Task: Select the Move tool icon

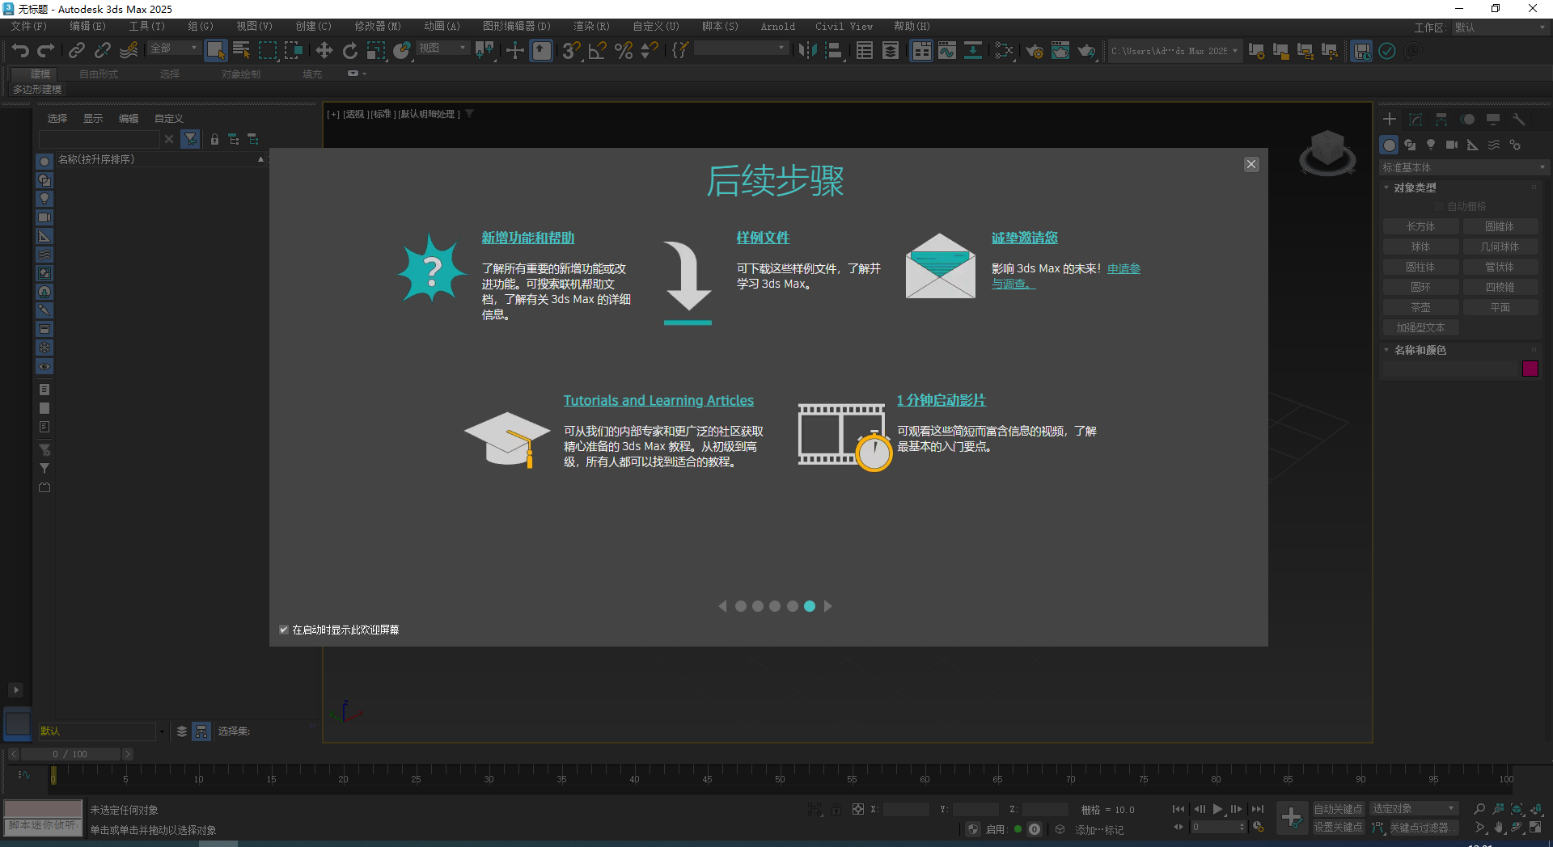Action: pos(324,51)
